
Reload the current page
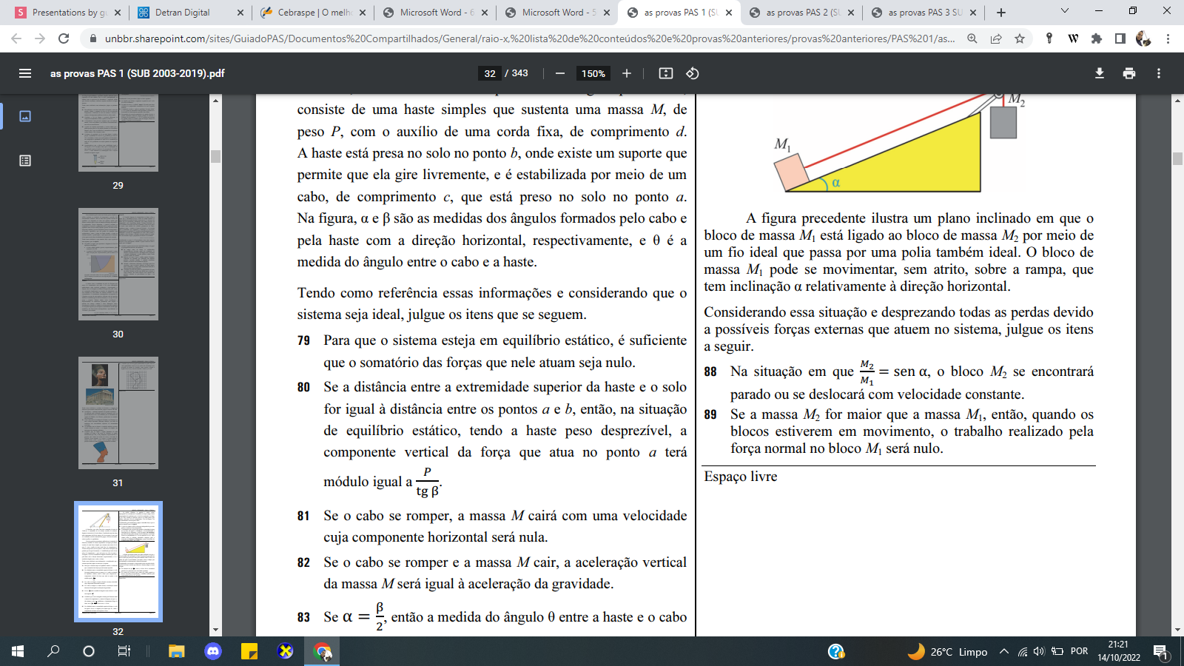(64, 38)
